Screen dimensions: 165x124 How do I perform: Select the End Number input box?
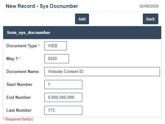pos(63,97)
